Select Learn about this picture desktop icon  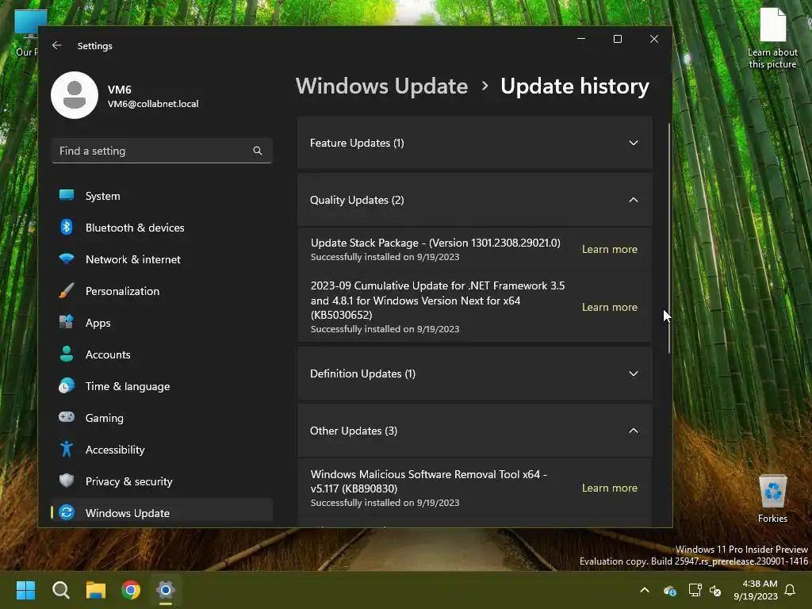click(772, 38)
